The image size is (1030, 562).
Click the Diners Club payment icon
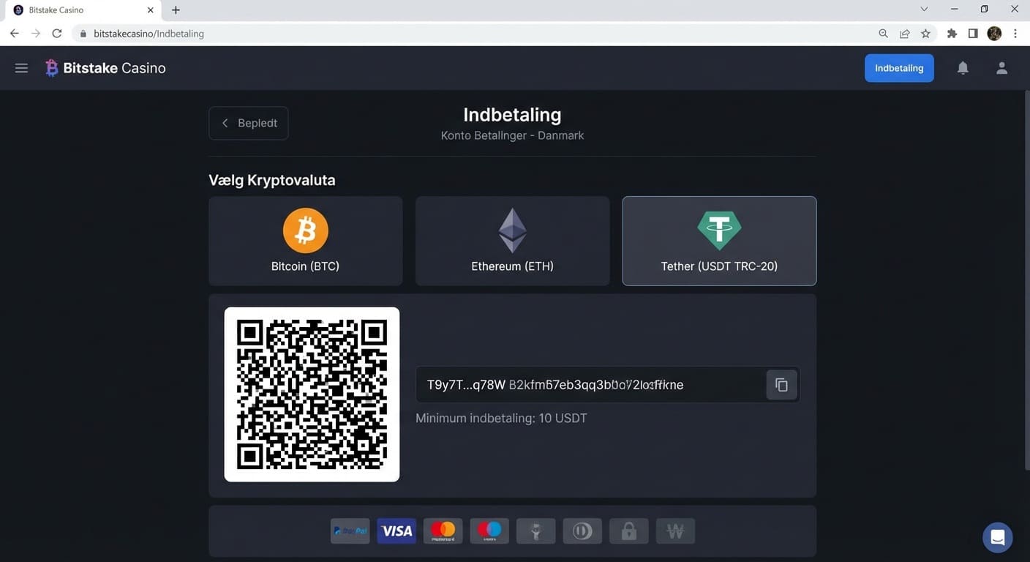tap(582, 531)
